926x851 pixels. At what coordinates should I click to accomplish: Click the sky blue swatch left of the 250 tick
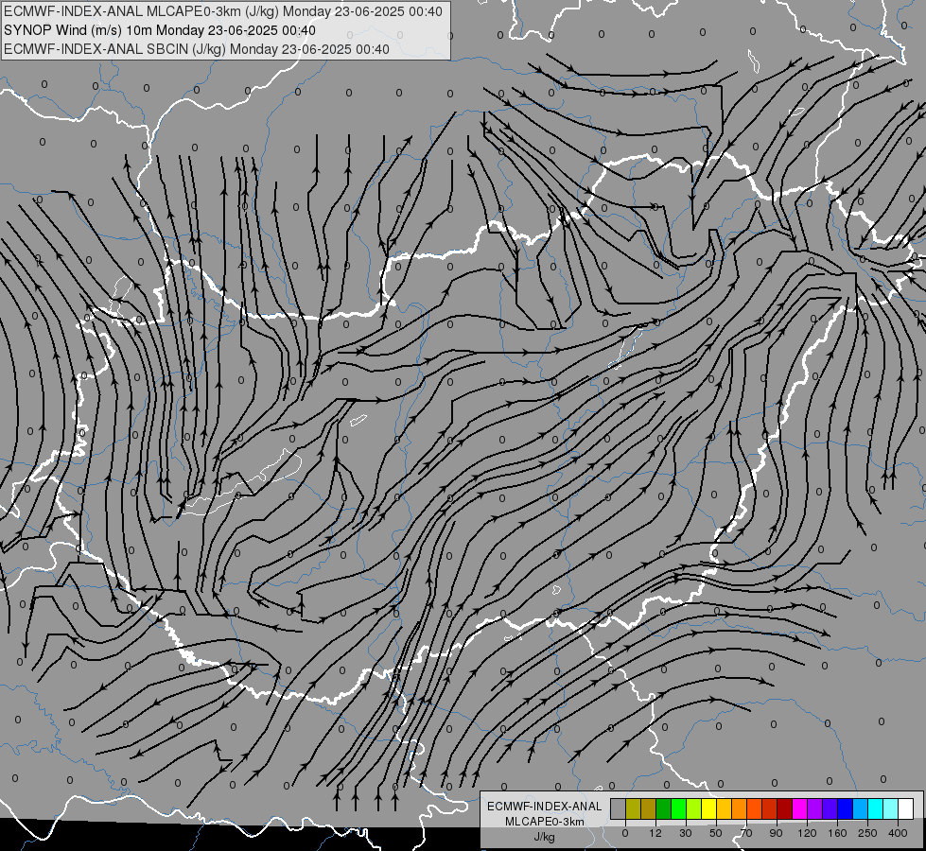[x=860, y=808]
